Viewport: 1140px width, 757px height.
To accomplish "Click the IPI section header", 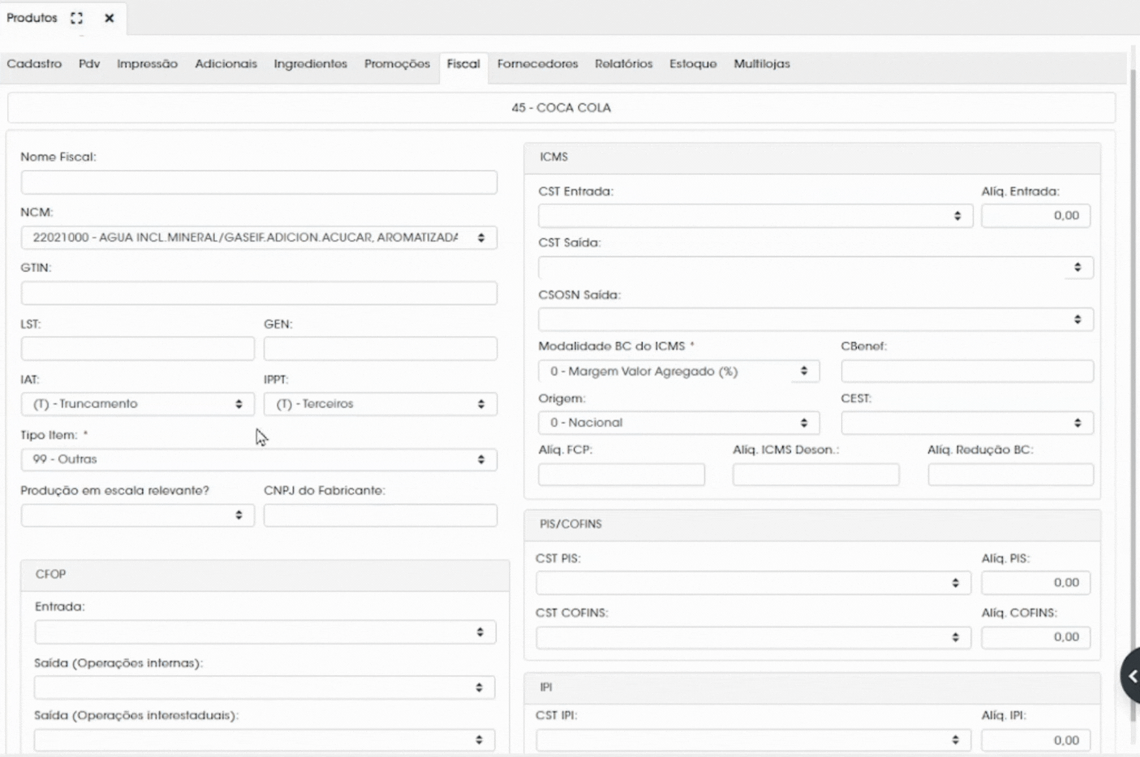I will point(812,687).
